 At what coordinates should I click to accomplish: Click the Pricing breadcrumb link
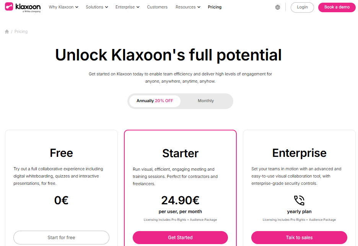point(21,32)
